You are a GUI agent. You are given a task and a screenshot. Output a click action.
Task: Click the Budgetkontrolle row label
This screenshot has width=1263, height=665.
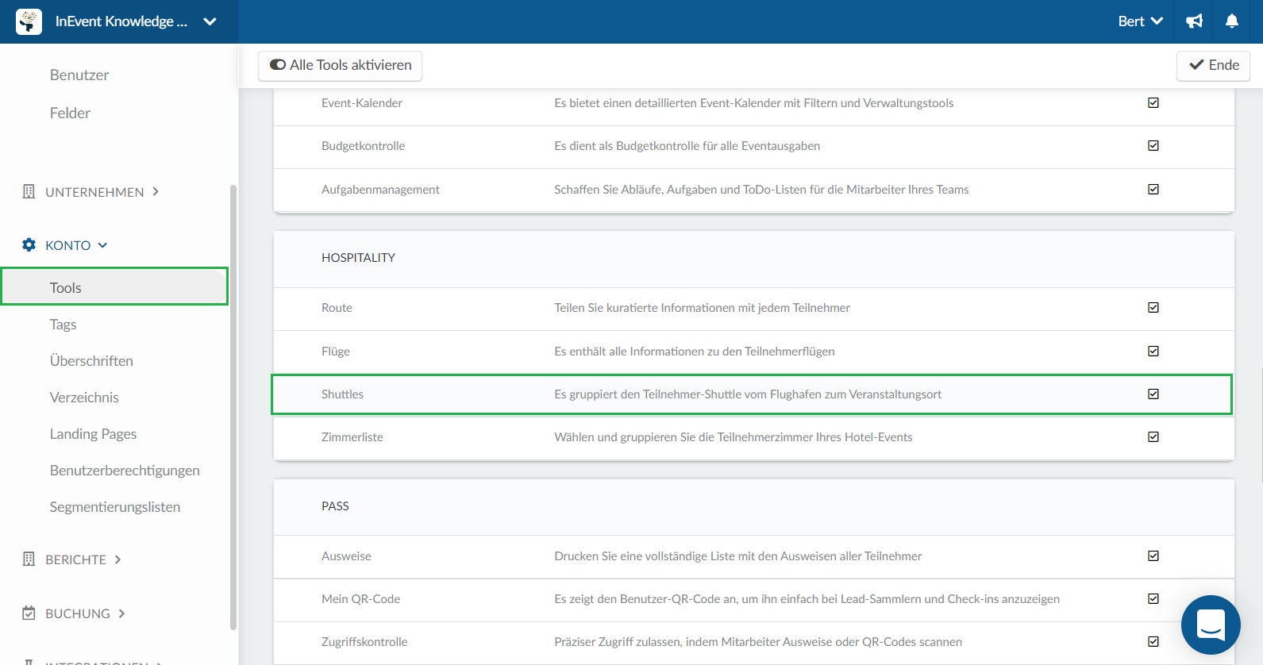(363, 145)
